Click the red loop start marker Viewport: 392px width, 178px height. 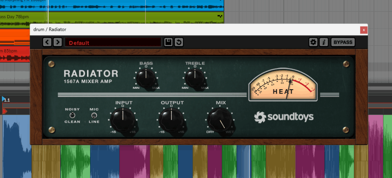pyautogui.click(x=5, y=111)
